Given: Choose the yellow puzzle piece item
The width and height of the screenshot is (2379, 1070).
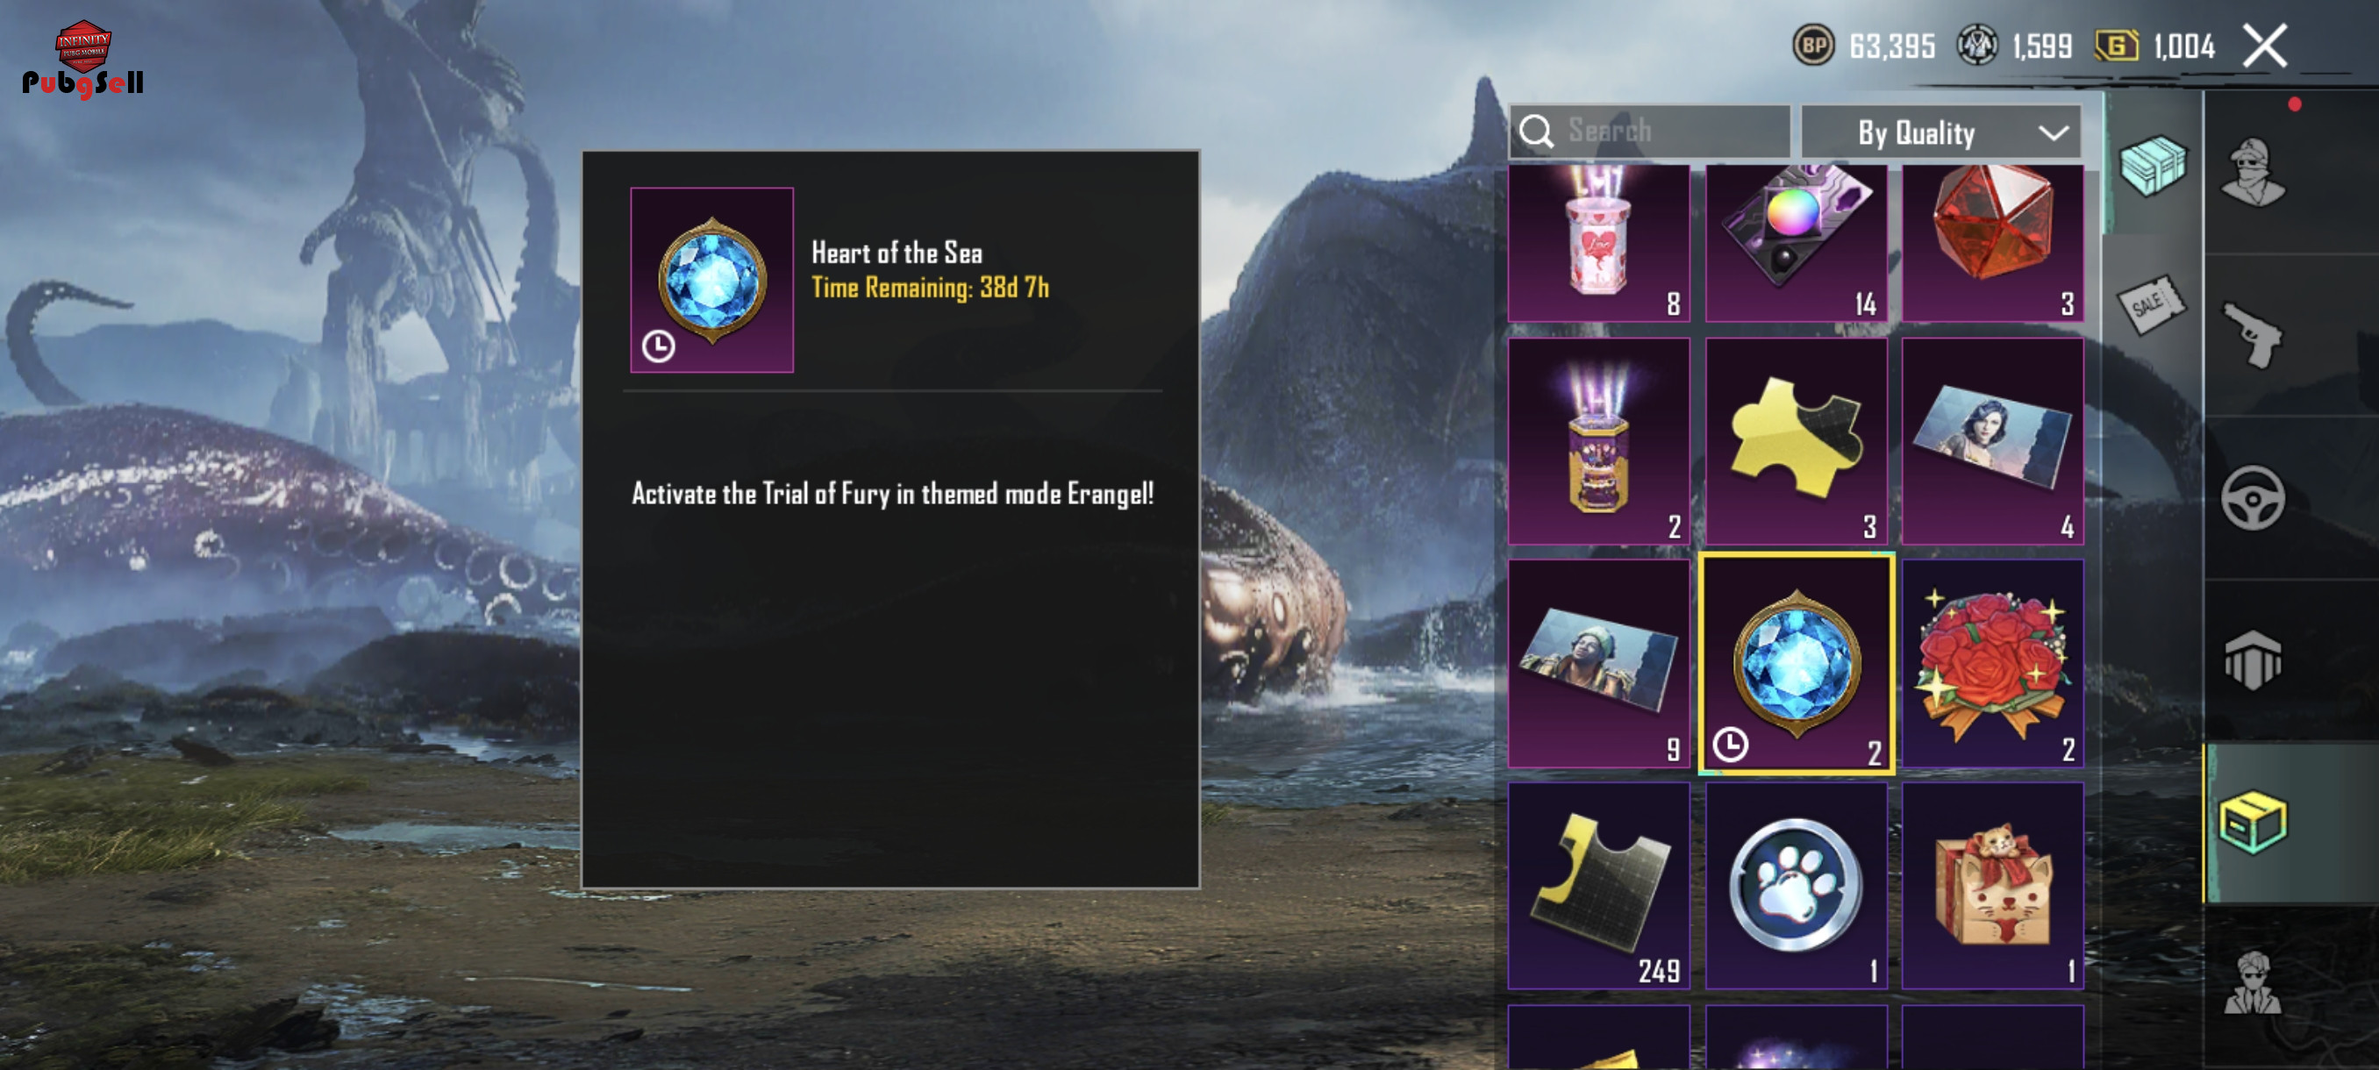Looking at the screenshot, I should 1797,440.
